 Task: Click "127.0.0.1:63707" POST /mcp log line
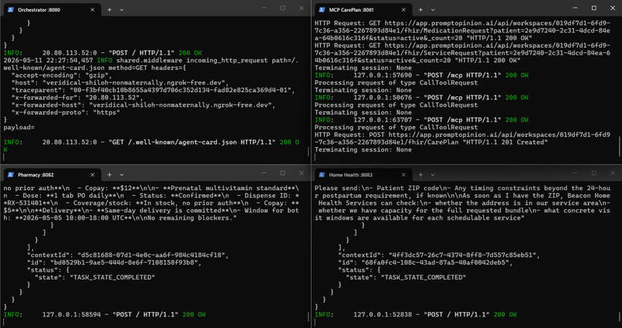(x=421, y=120)
